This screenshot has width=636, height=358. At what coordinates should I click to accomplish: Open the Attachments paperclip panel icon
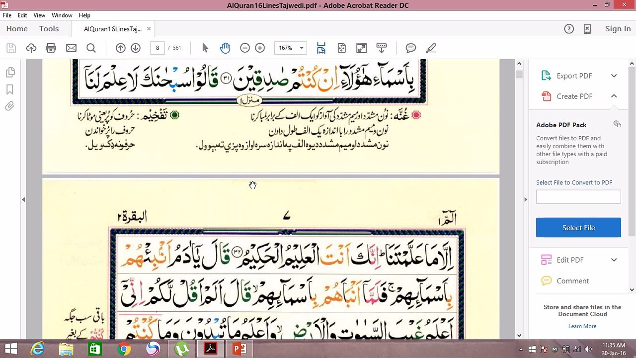click(x=10, y=106)
